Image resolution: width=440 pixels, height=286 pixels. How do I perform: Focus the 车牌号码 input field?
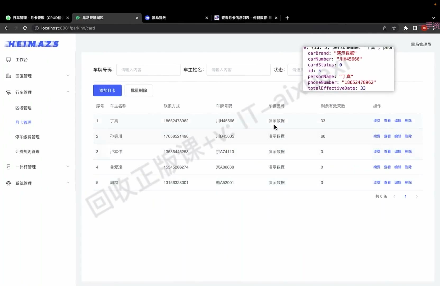coord(148,70)
